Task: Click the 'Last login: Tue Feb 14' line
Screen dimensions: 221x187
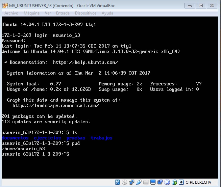Action: click(x=66, y=46)
